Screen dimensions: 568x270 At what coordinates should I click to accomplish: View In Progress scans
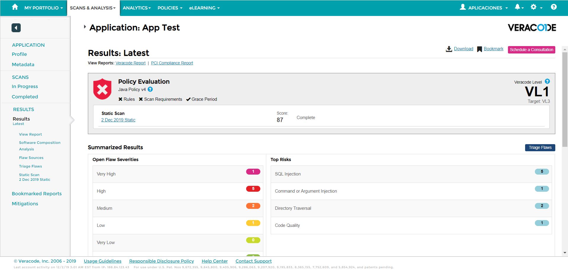[x=25, y=86]
